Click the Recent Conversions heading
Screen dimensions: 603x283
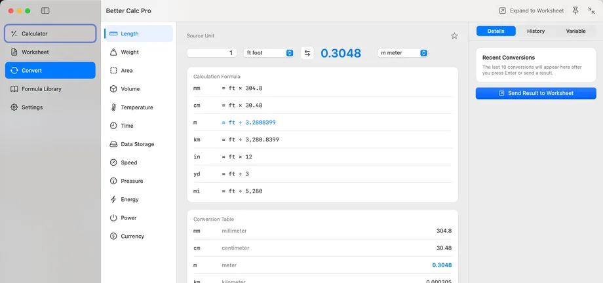coord(509,58)
